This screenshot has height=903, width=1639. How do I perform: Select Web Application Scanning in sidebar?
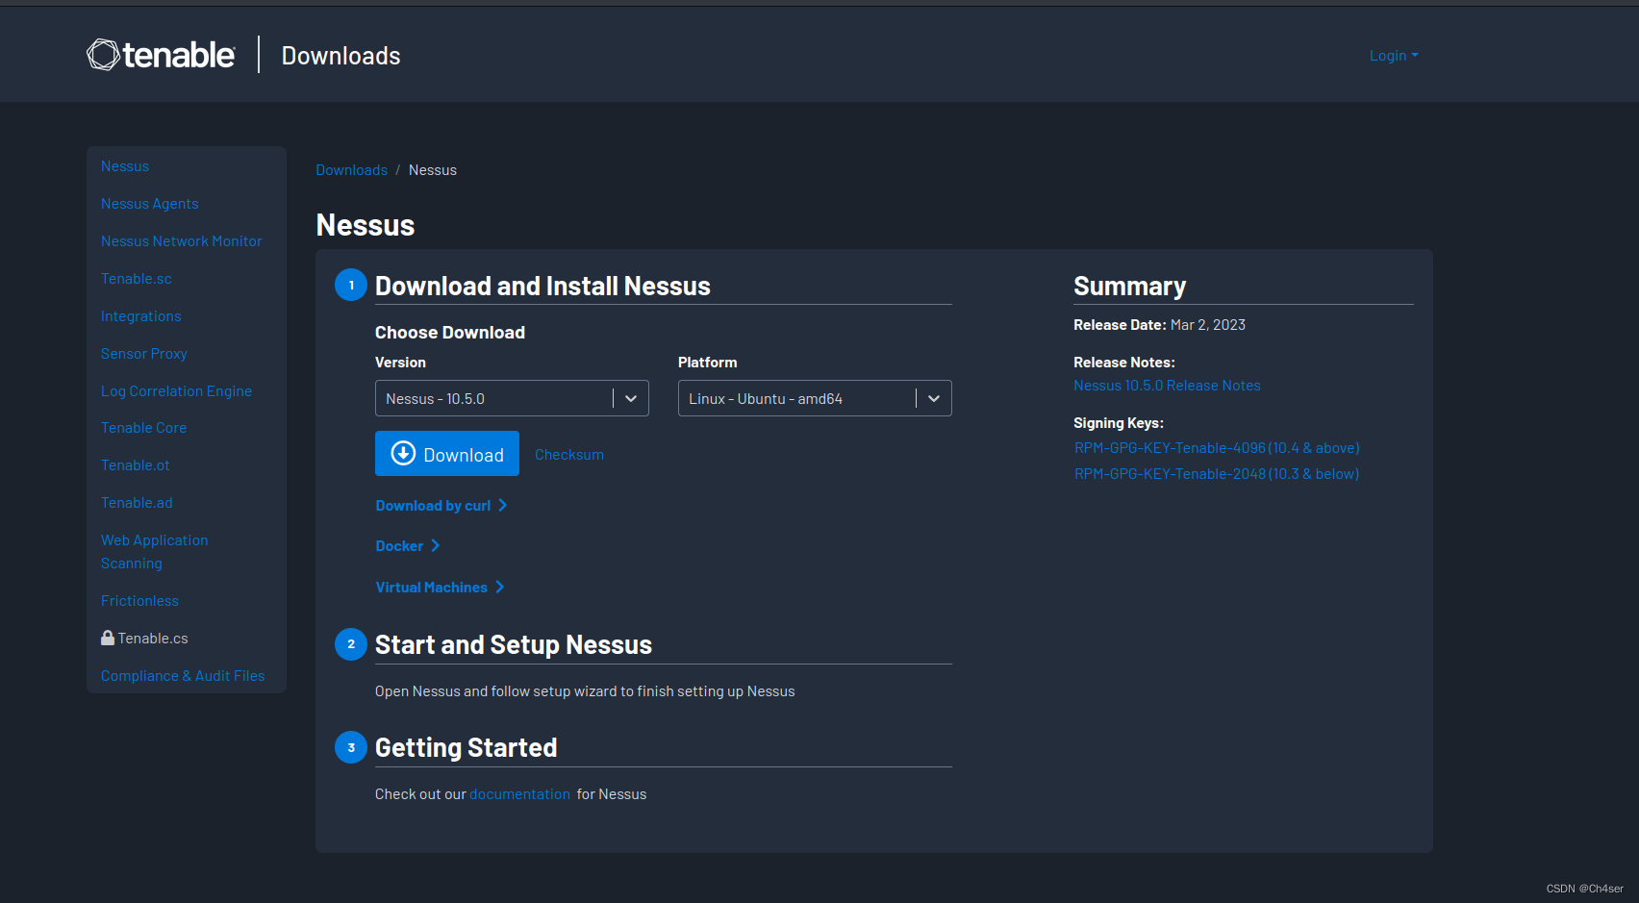pos(155,552)
